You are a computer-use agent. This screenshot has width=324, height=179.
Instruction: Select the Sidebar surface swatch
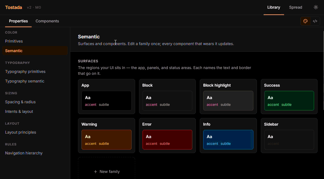[289, 139]
